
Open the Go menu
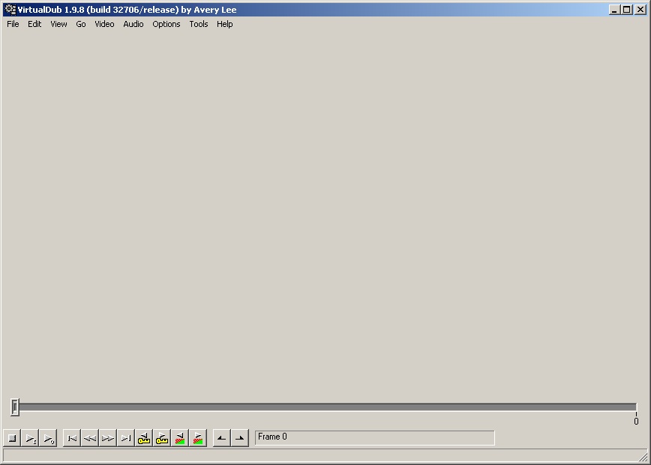coord(81,24)
